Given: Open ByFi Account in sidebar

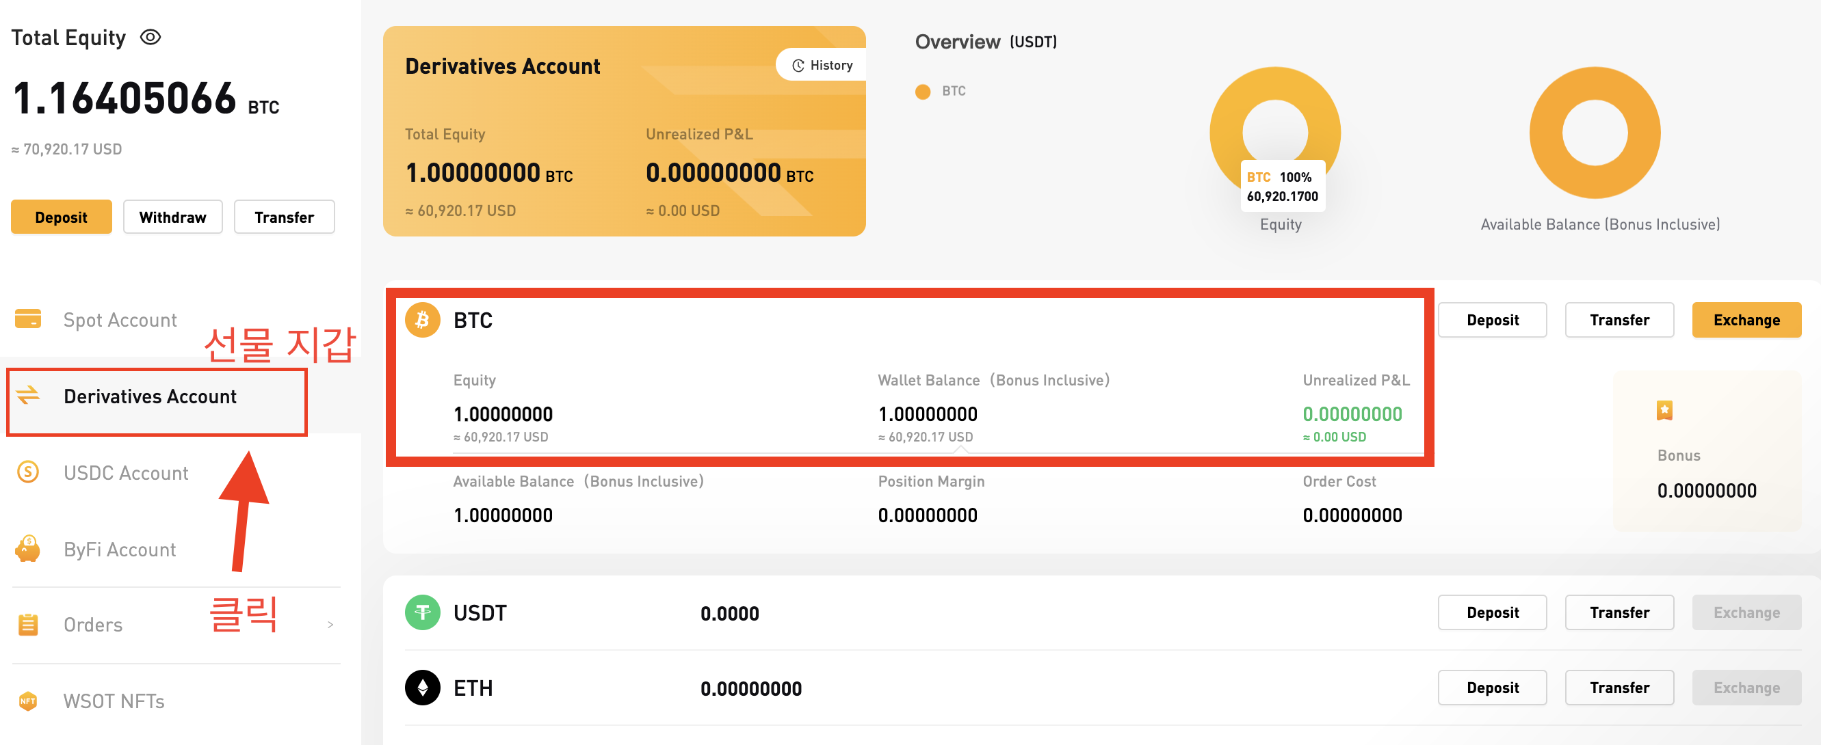Looking at the screenshot, I should [120, 550].
